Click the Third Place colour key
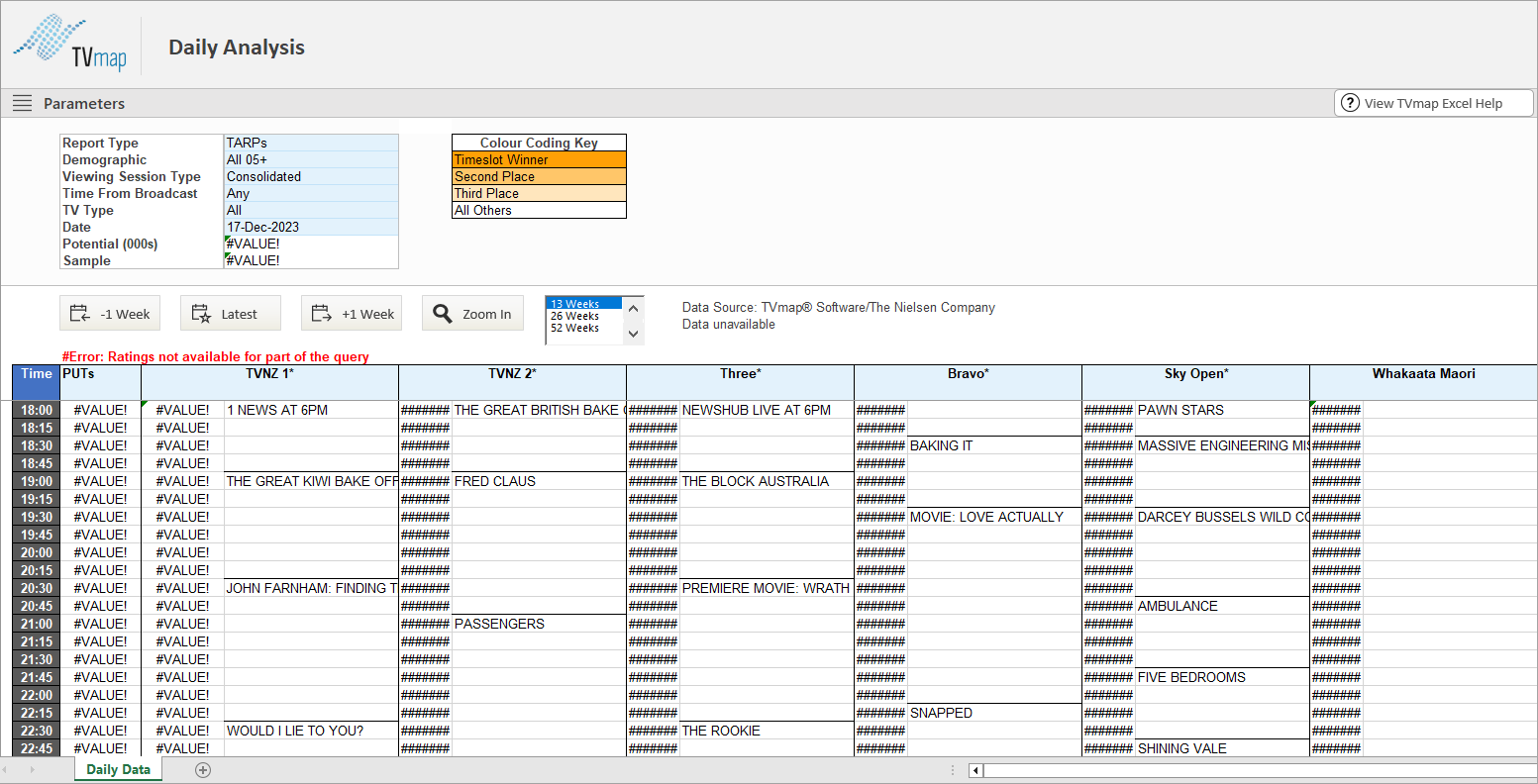 [539, 193]
